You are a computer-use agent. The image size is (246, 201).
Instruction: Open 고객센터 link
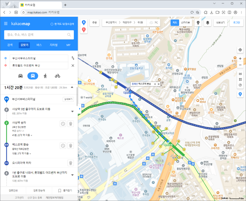[x=19, y=197]
